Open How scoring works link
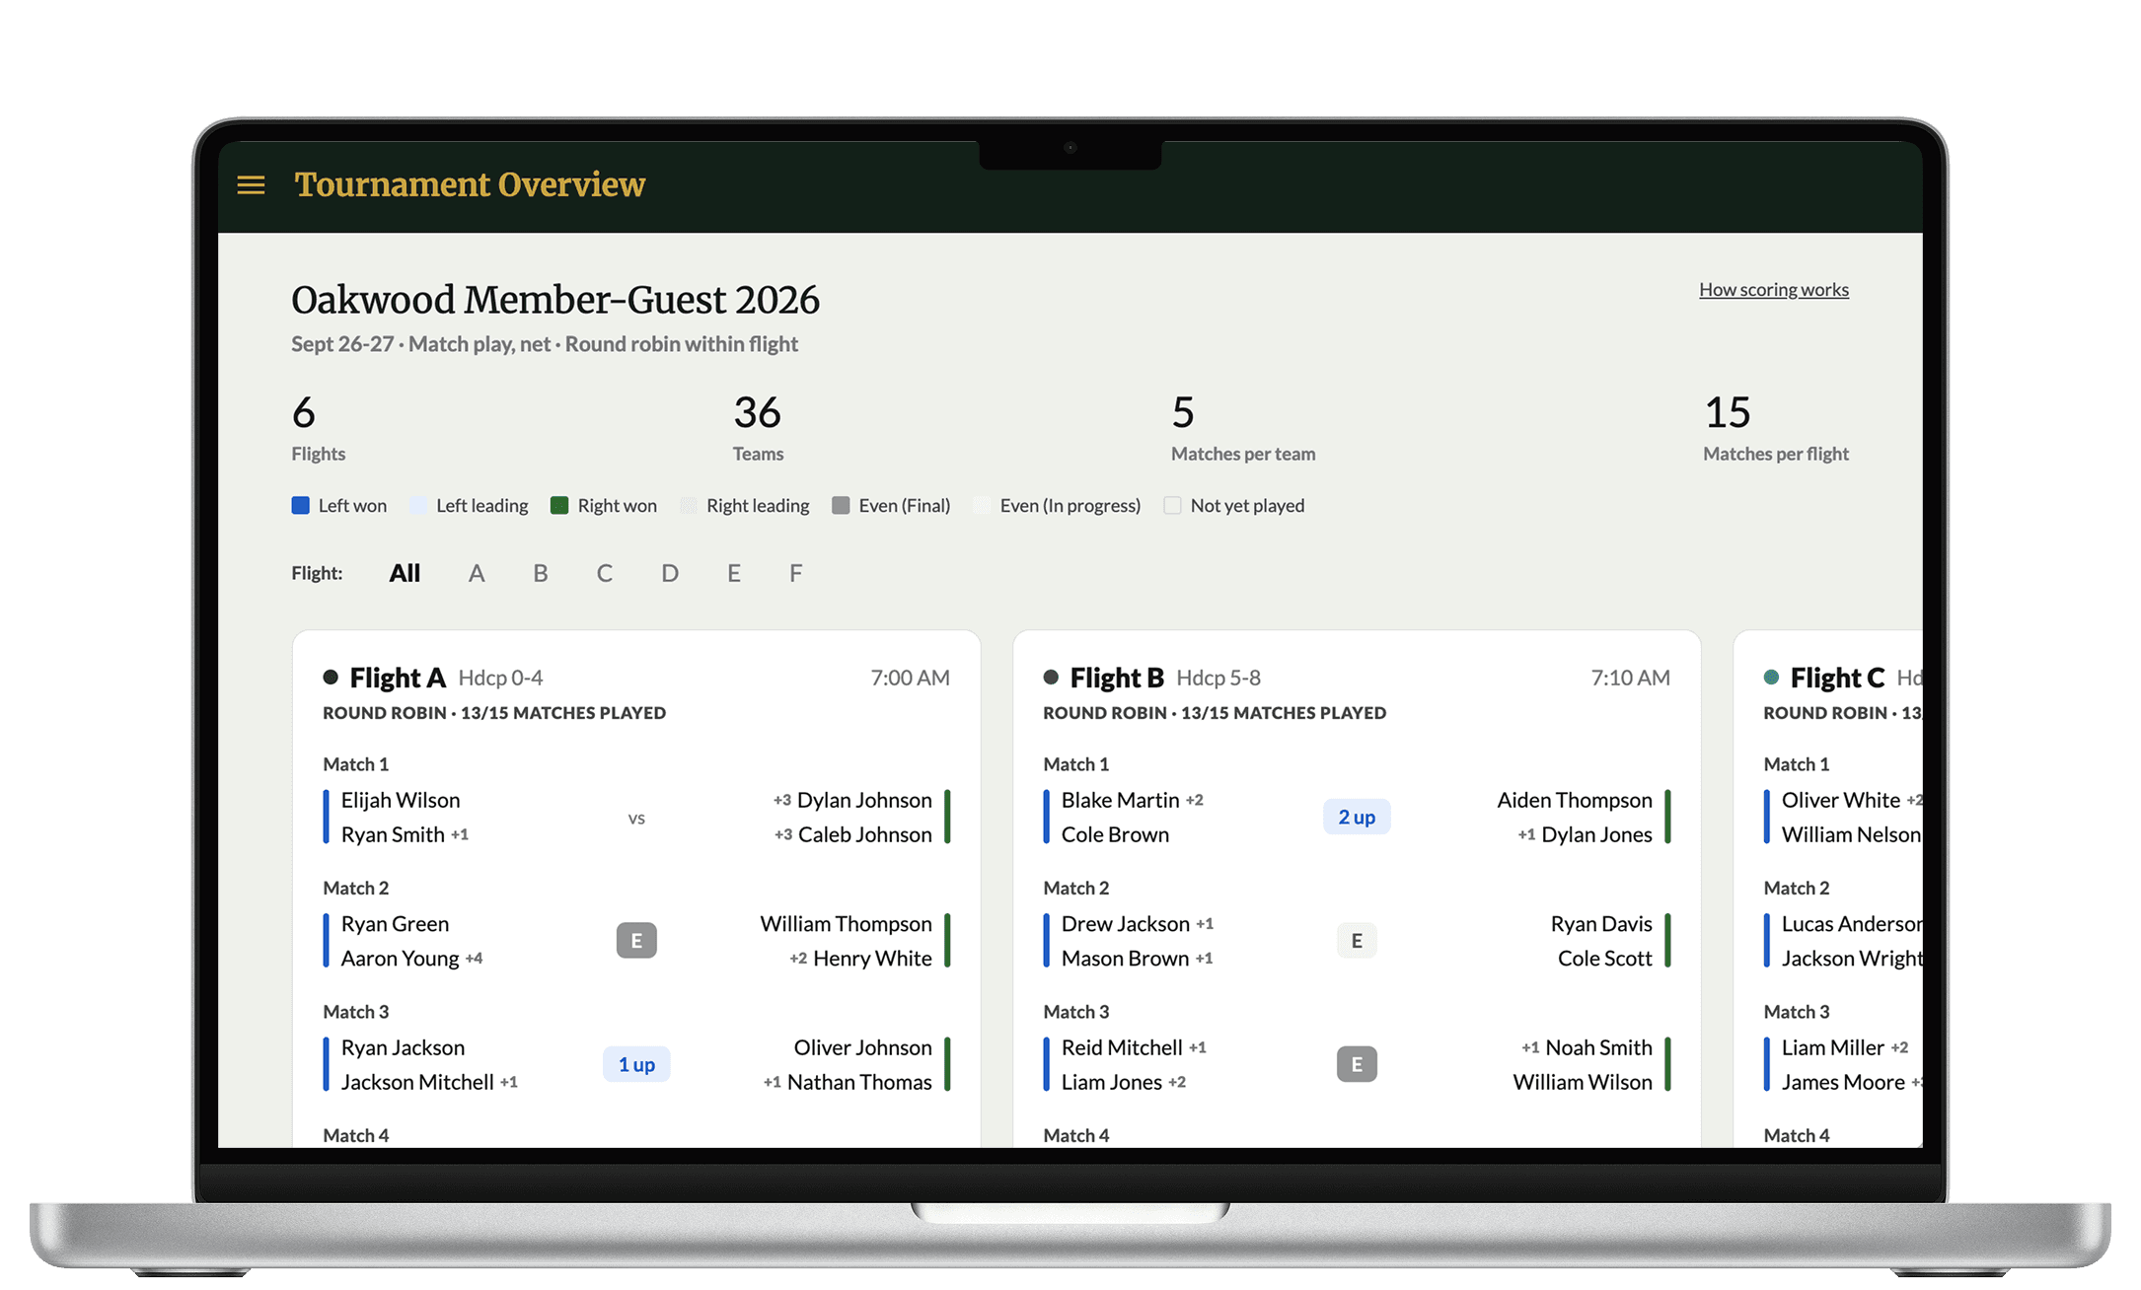2141x1290 pixels. click(x=1773, y=289)
